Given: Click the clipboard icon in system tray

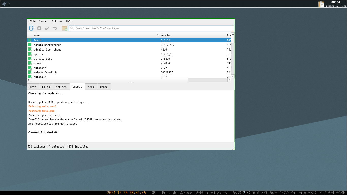Looking at the screenshot, I should (x=321, y=4).
